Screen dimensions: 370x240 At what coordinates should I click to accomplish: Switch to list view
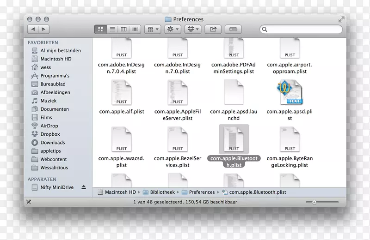coord(112,29)
